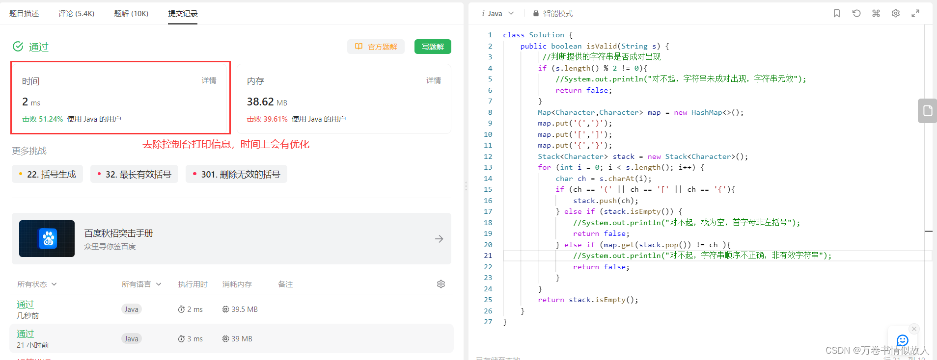This screenshot has width=937, height=360.
Task: Click the panel divider drag handle
Action: (466, 186)
